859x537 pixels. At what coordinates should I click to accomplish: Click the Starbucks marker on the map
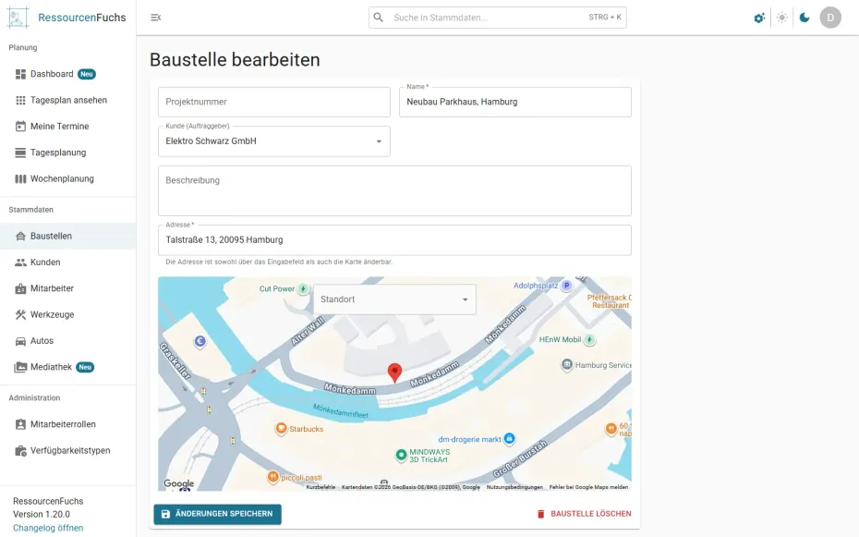281,428
